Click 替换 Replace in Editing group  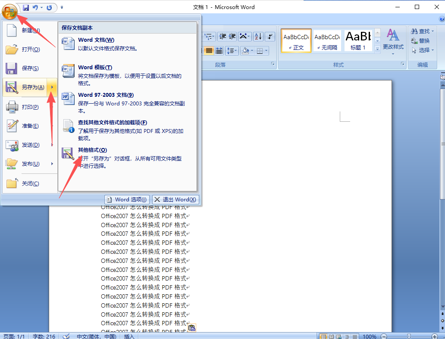[x=420, y=41]
